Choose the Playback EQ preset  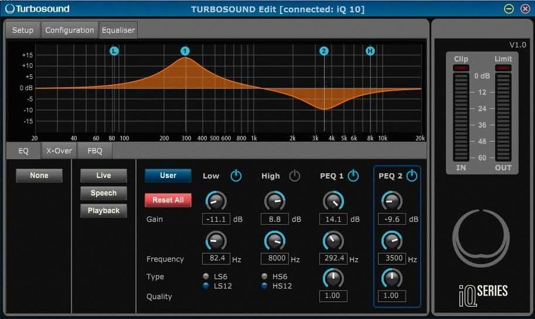pyautogui.click(x=104, y=211)
